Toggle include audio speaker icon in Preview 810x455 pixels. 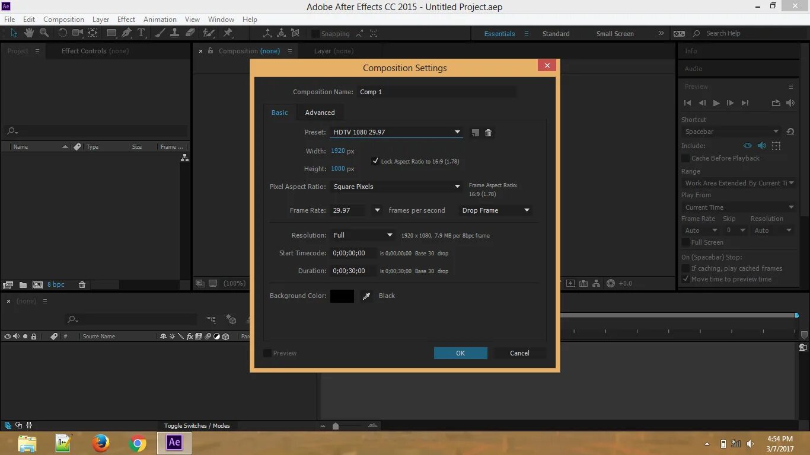click(762, 146)
